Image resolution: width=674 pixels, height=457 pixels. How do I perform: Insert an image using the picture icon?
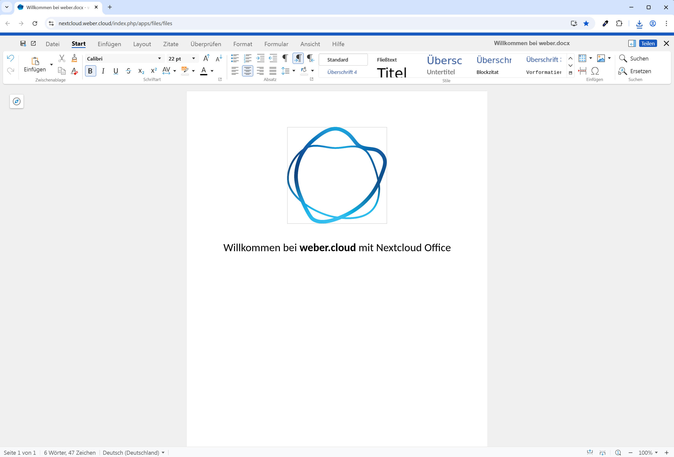602,58
